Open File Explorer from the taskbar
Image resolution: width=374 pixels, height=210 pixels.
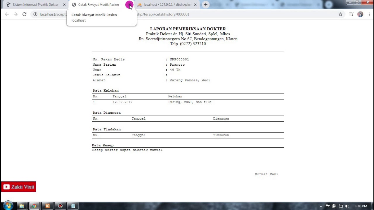pos(22,206)
